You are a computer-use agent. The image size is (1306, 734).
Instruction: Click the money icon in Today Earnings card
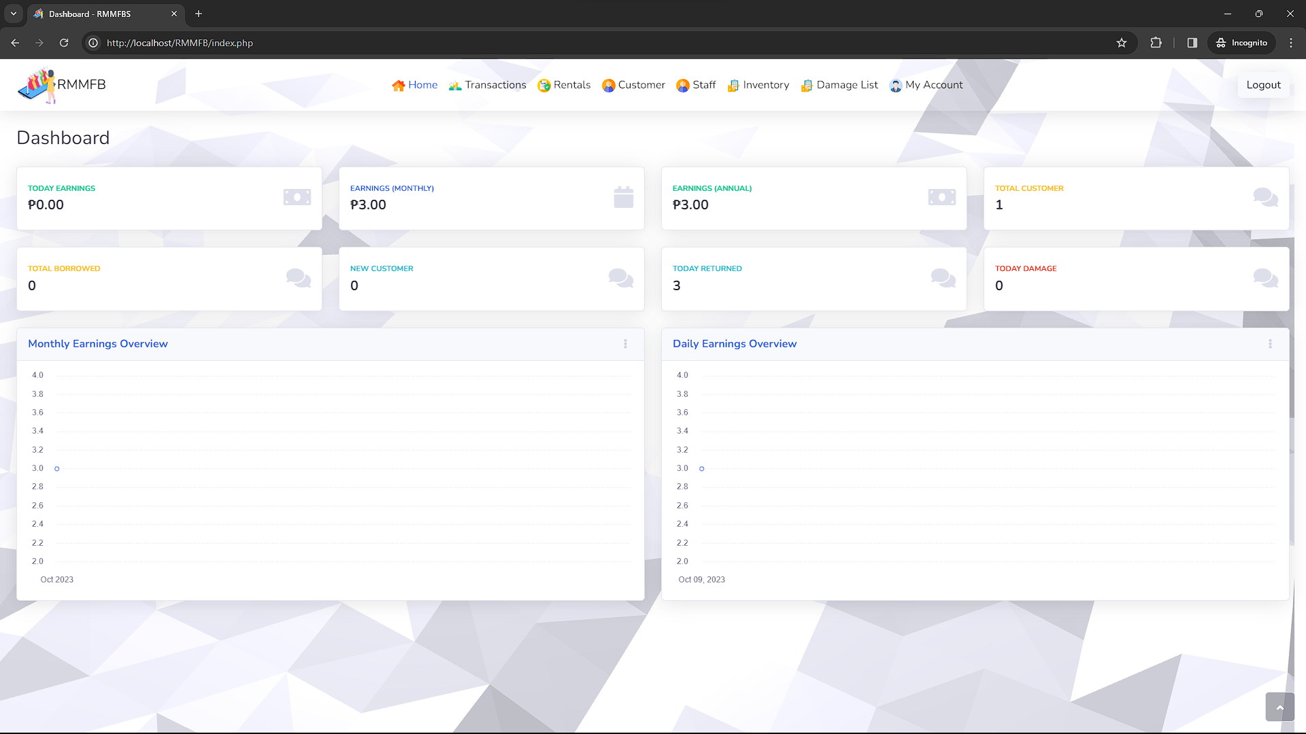pos(297,197)
